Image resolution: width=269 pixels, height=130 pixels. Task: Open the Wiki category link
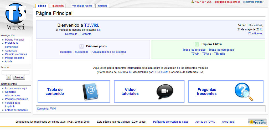tap(53, 108)
